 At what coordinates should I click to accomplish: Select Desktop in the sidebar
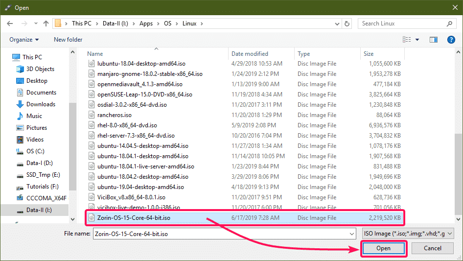[37, 81]
